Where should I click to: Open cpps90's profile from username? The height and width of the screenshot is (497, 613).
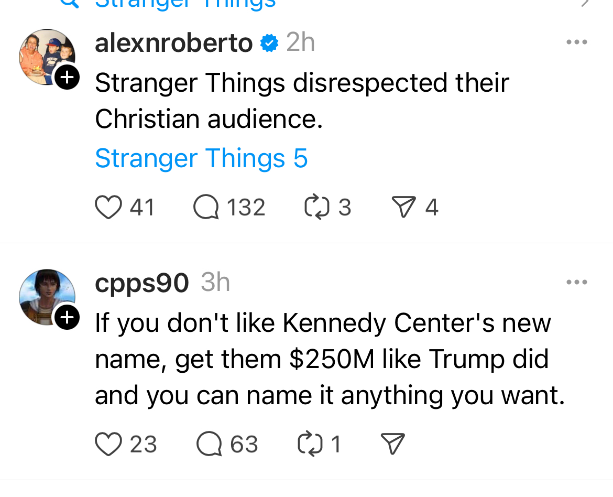pyautogui.click(x=142, y=283)
